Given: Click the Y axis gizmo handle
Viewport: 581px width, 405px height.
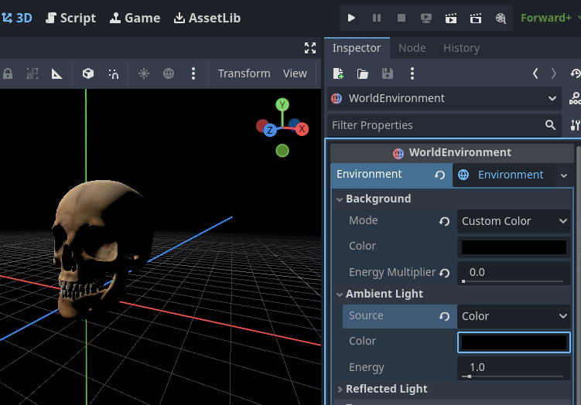Looking at the screenshot, I should tap(282, 105).
